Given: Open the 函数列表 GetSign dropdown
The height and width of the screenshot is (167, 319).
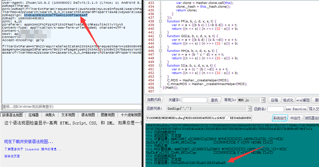Looking at the screenshot, I should 250,109.
